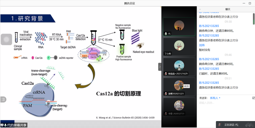Click the send image icon in chat

click(x=253, y=98)
